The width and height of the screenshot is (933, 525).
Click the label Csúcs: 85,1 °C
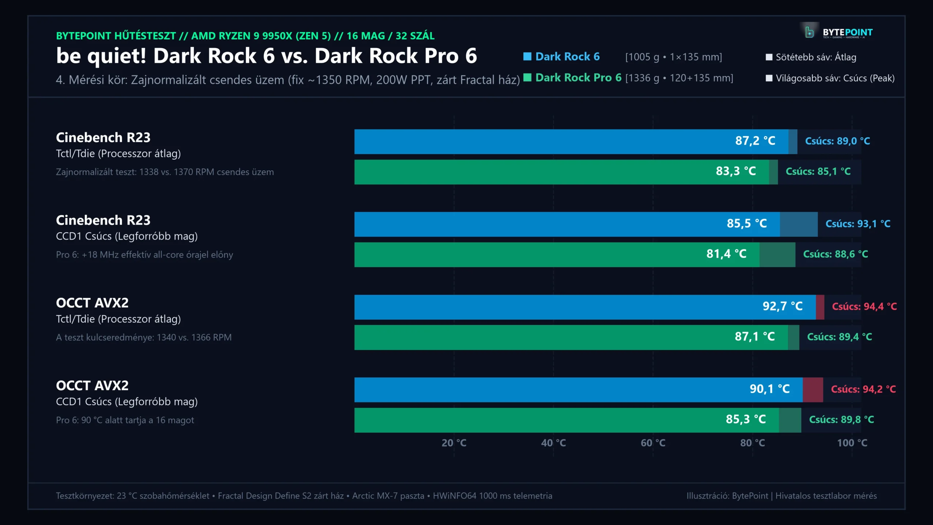click(x=818, y=171)
